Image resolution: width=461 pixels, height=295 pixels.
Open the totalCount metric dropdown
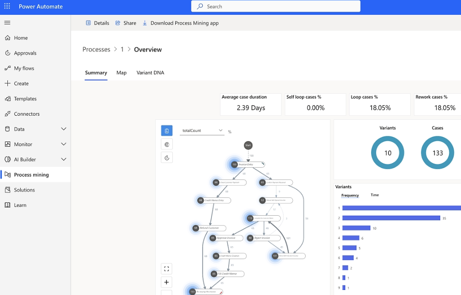click(202, 131)
